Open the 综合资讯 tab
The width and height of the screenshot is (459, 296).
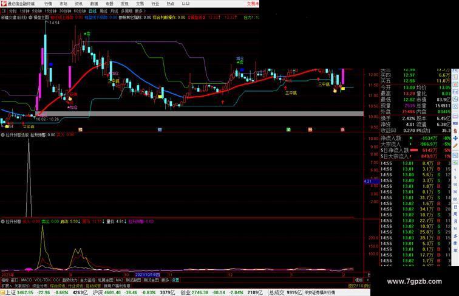click(58, 286)
